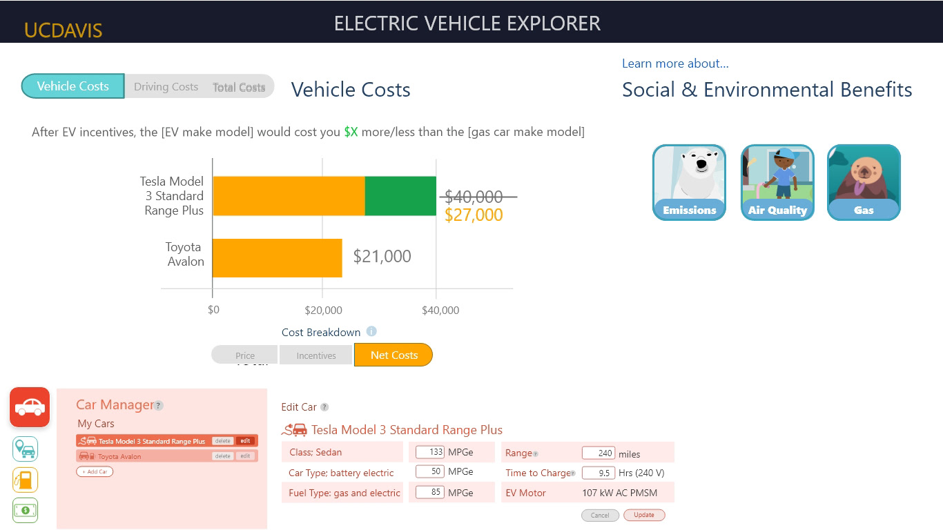Viewport: 943px width, 530px height.
Task: Click the Time to Charge help icon
Action: (x=572, y=473)
